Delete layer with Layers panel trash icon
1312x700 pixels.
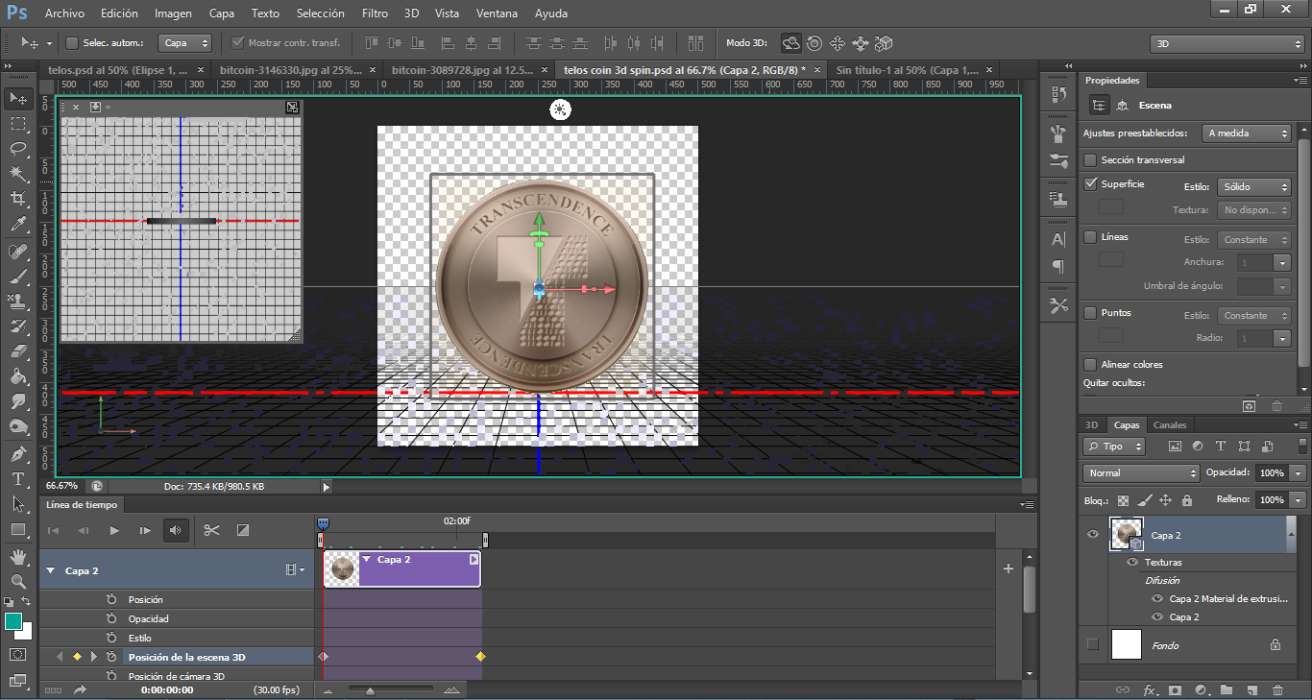coord(1277,689)
